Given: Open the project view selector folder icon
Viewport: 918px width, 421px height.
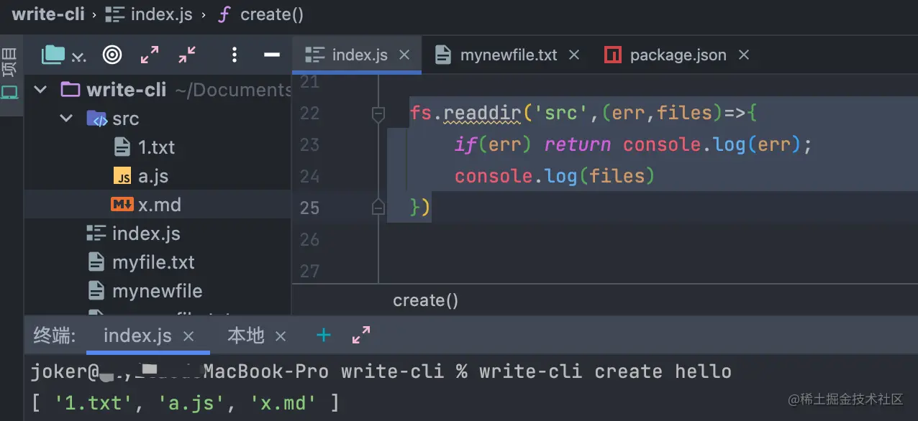Looking at the screenshot, I should click(x=53, y=55).
